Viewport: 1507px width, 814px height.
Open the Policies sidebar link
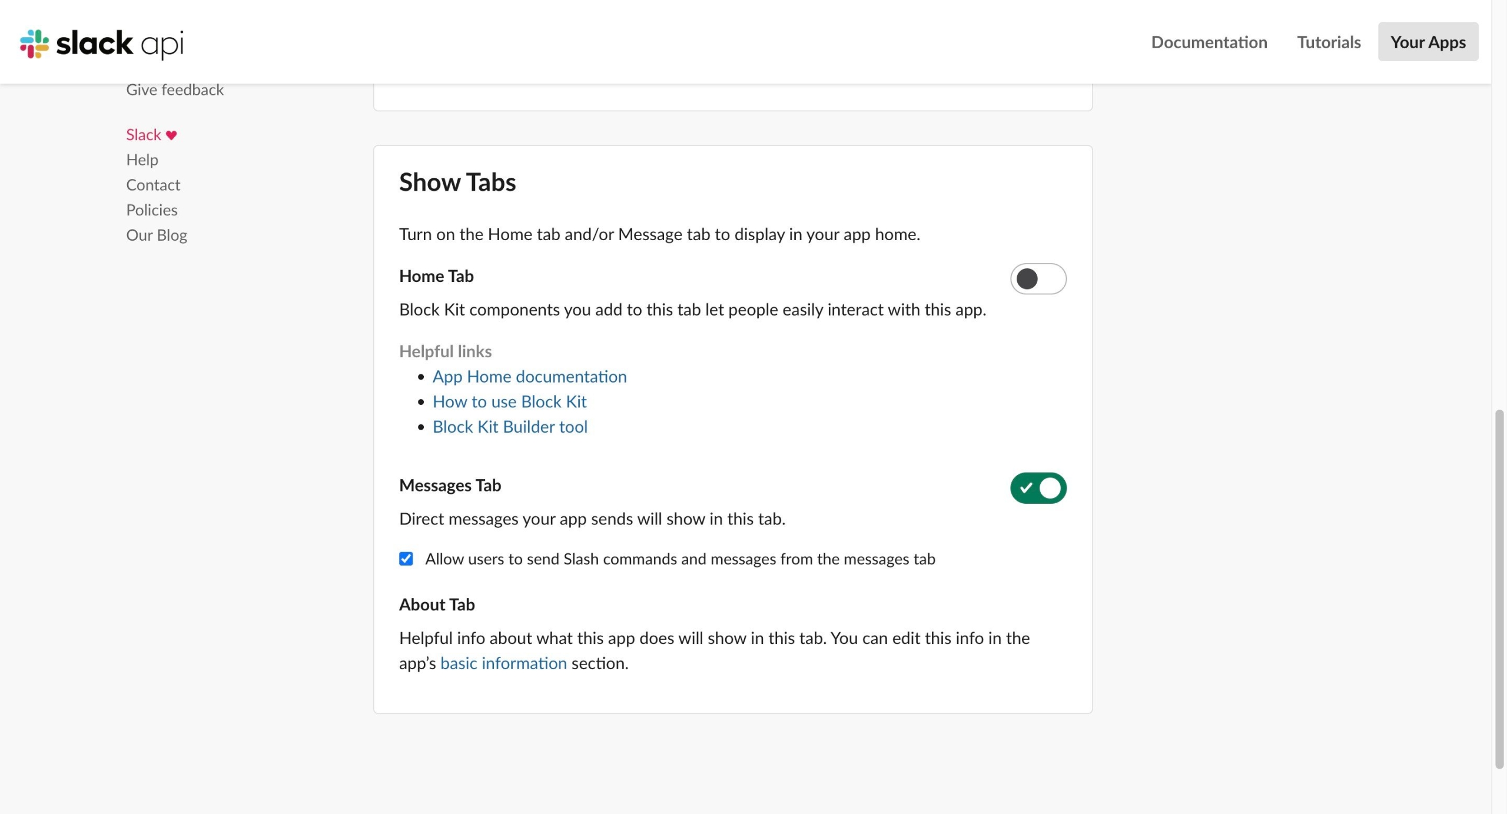(151, 210)
